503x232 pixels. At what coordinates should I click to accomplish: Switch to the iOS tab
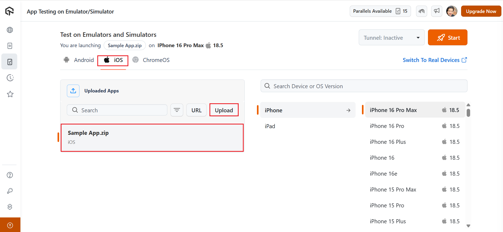pyautogui.click(x=113, y=60)
